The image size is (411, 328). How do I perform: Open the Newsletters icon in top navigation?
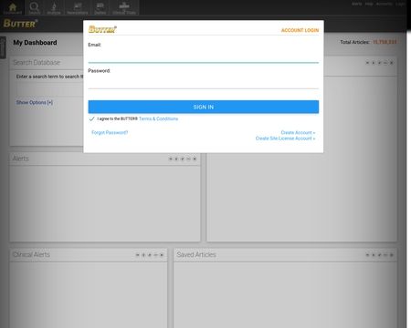(78, 7)
